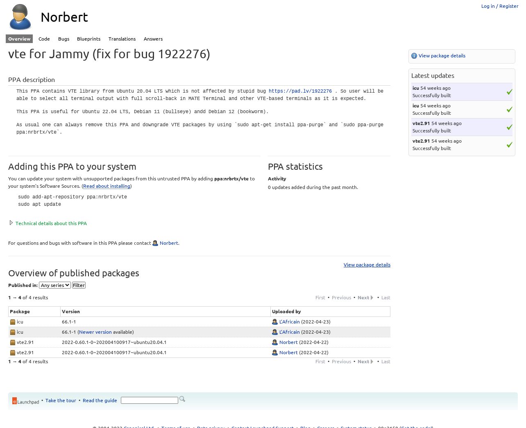Open the Read the guide link
Viewport: 526px width, 428px height.
tap(100, 401)
